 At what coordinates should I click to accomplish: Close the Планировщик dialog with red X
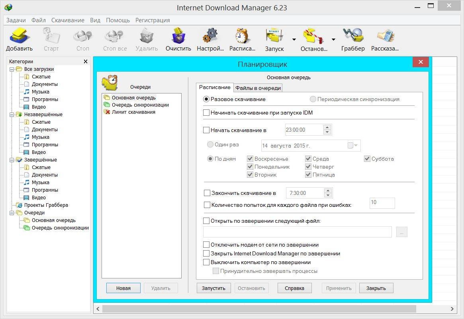tap(421, 62)
